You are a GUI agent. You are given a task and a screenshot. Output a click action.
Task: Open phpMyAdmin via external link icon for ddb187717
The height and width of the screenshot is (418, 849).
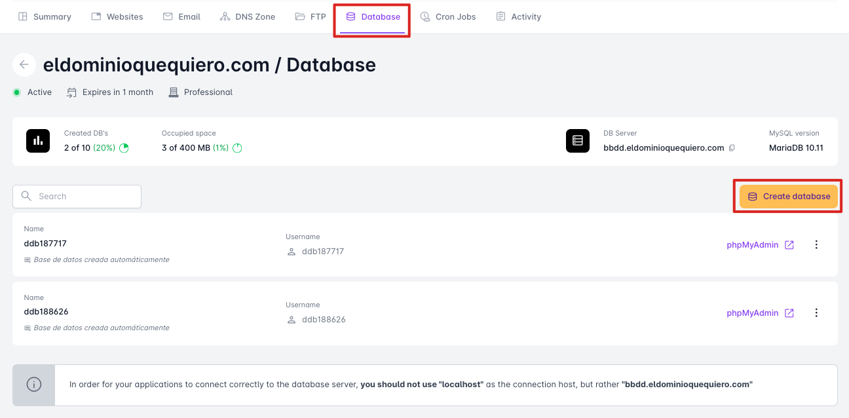pyautogui.click(x=789, y=244)
